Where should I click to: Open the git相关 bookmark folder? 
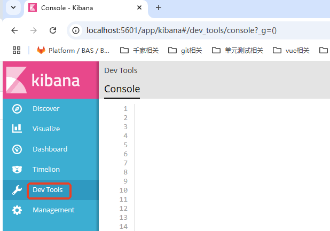pyautogui.click(x=185, y=51)
